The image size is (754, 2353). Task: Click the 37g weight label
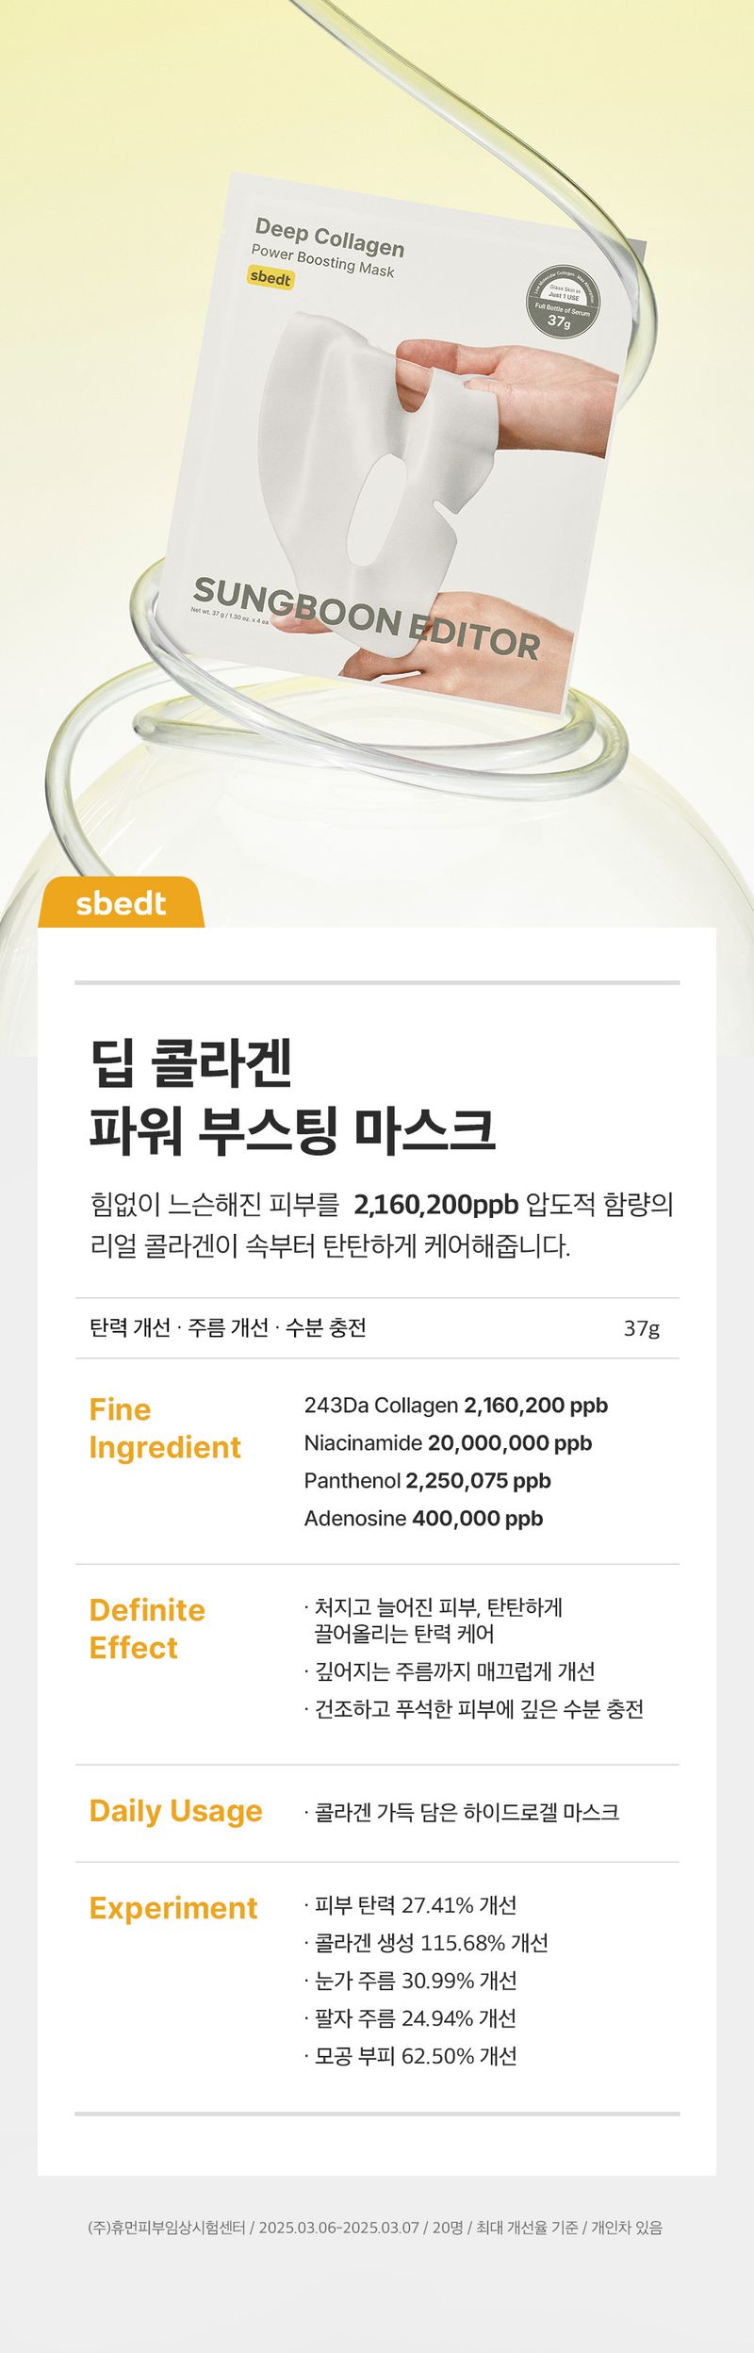pyautogui.click(x=642, y=1328)
